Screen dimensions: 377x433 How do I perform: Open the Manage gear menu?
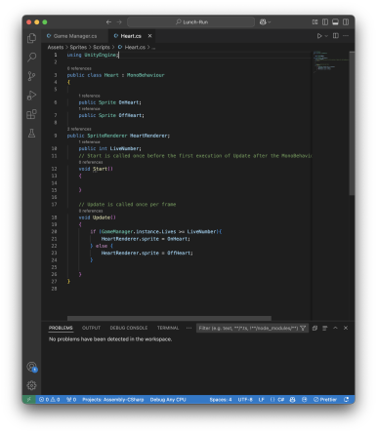click(x=31, y=385)
